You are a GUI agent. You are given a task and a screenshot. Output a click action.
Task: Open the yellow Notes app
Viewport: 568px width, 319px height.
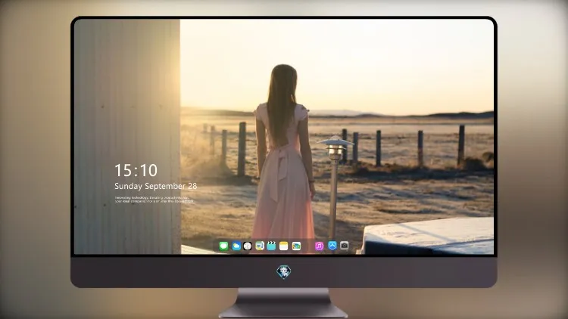pyautogui.click(x=284, y=246)
